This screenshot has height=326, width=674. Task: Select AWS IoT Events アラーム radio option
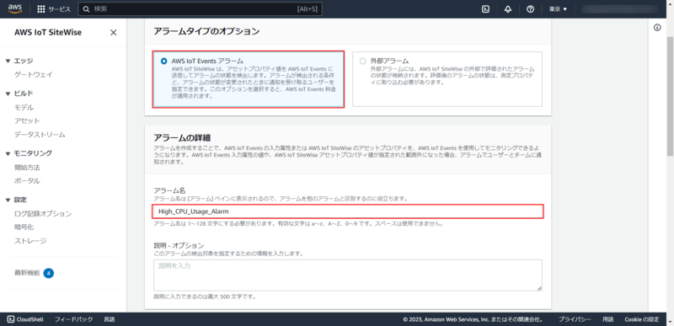click(x=163, y=61)
